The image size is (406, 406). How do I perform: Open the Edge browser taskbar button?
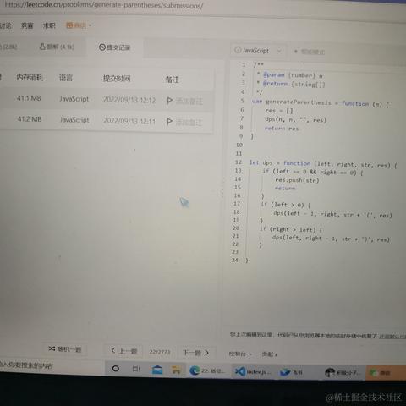click(207, 370)
